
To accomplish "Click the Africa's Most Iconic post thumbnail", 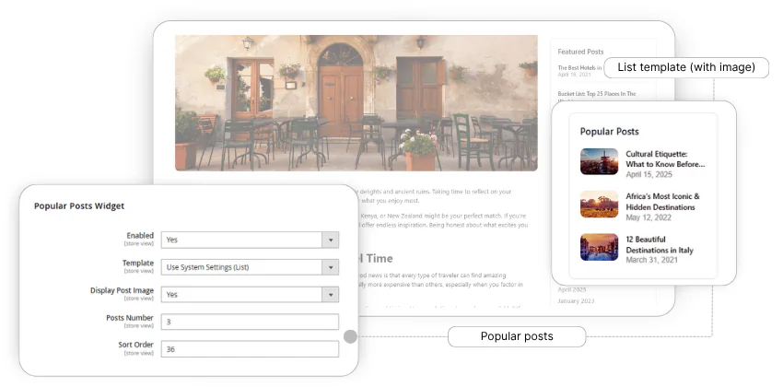I will click(x=599, y=204).
